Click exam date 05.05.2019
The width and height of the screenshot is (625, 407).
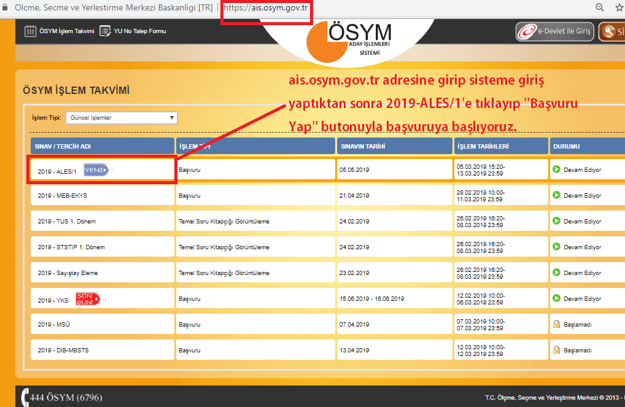click(354, 170)
